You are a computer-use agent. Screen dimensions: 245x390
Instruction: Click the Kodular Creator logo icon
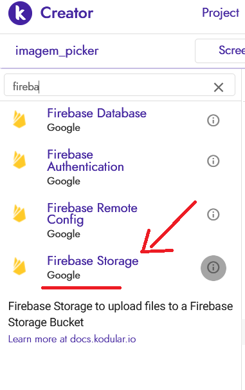tap(20, 13)
